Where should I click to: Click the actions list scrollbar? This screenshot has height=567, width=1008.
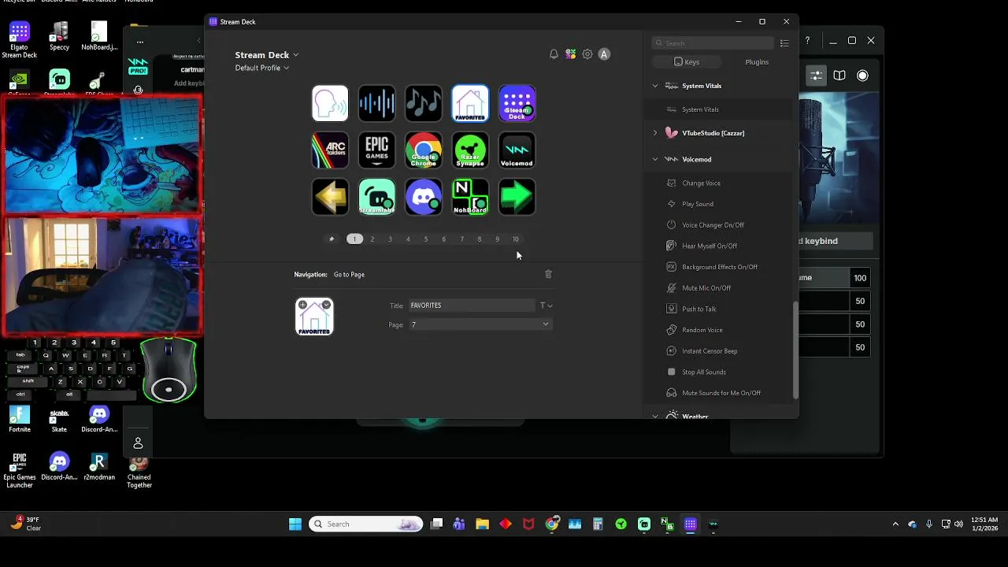(795, 350)
